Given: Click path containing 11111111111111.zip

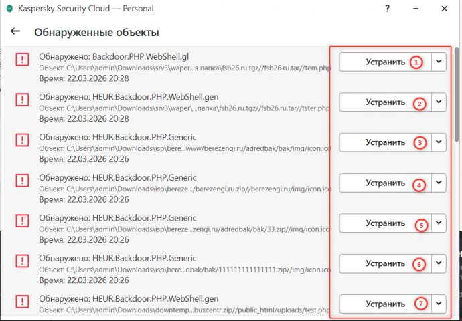Looking at the screenshot, I should [x=185, y=270].
